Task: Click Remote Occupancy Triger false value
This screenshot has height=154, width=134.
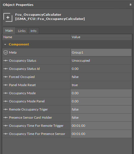Action: point(101,109)
